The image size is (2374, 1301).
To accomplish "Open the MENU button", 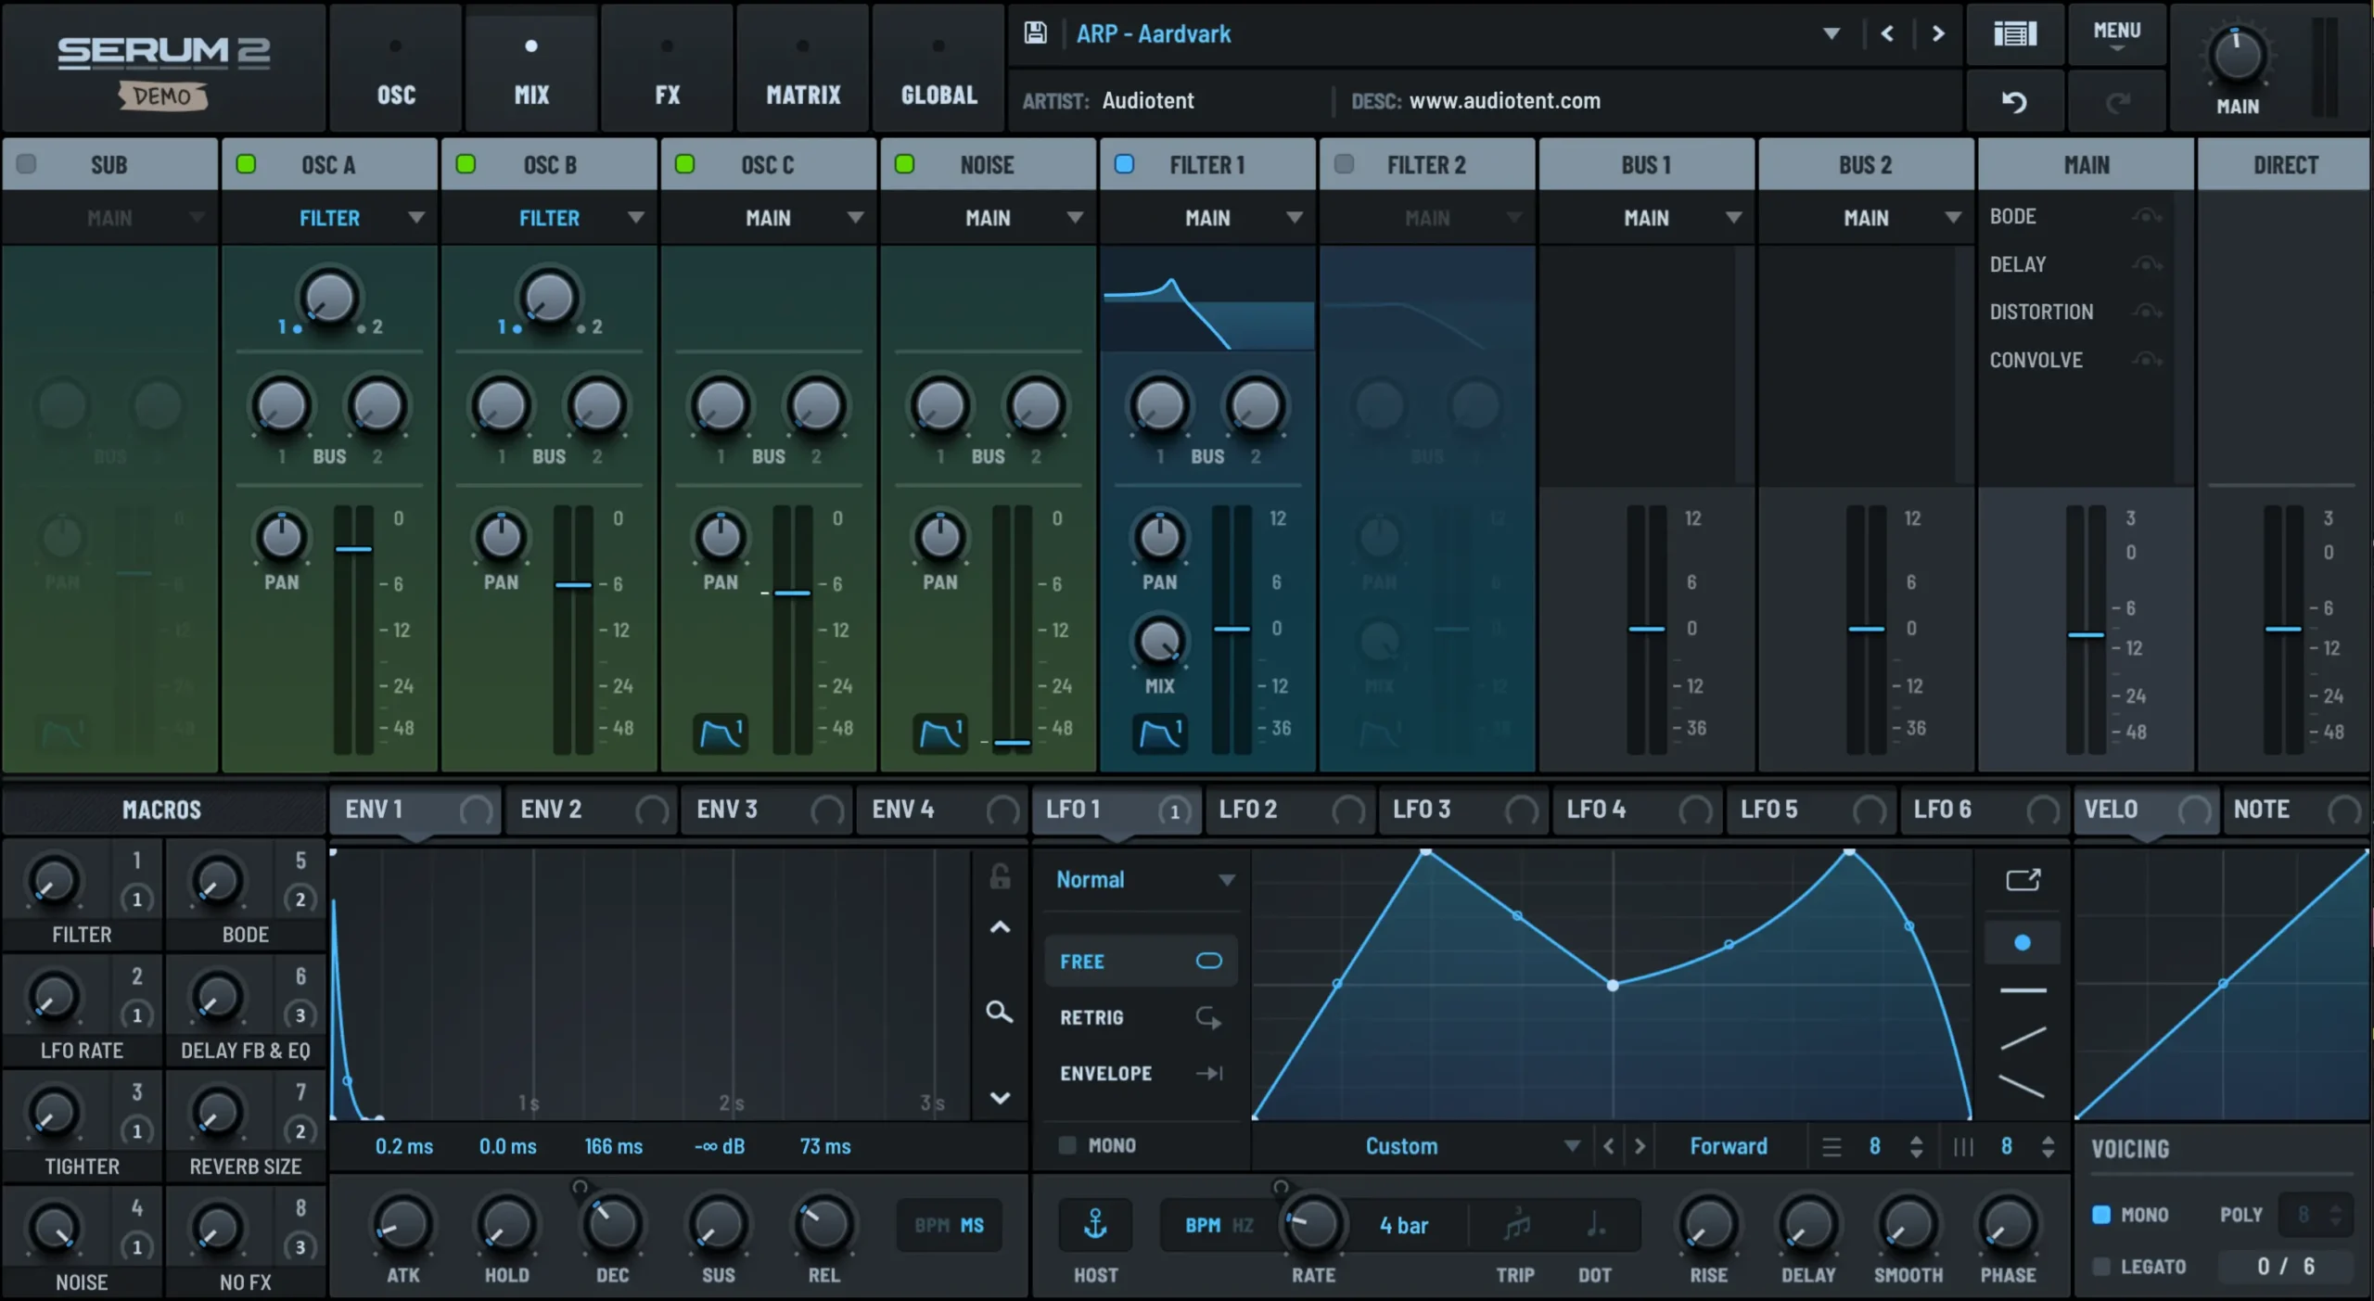I will (x=2118, y=34).
